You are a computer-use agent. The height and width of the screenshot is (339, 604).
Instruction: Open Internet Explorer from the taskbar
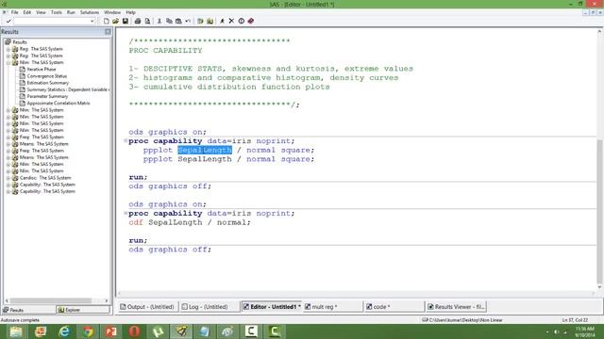click(x=64, y=331)
